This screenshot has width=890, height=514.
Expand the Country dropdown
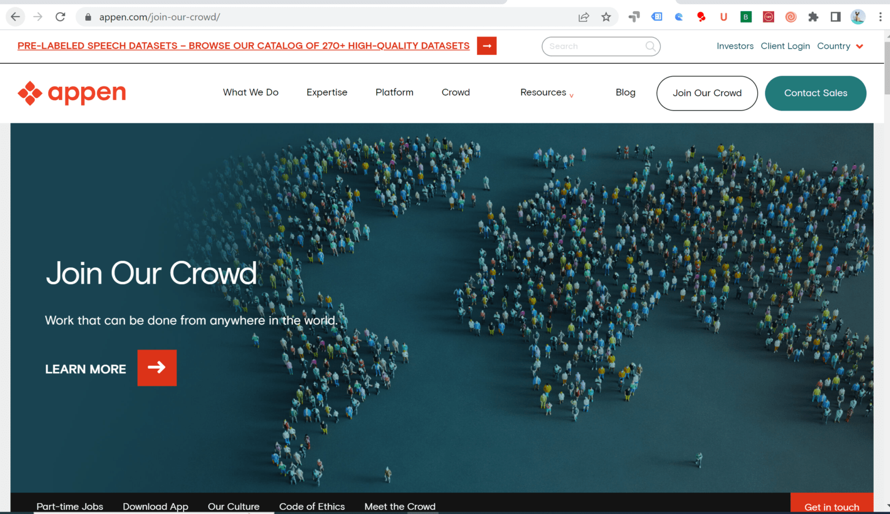pyautogui.click(x=840, y=46)
